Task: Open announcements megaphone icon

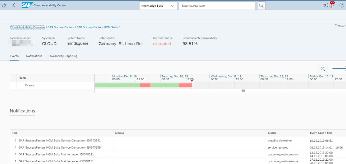Action: [326, 6]
